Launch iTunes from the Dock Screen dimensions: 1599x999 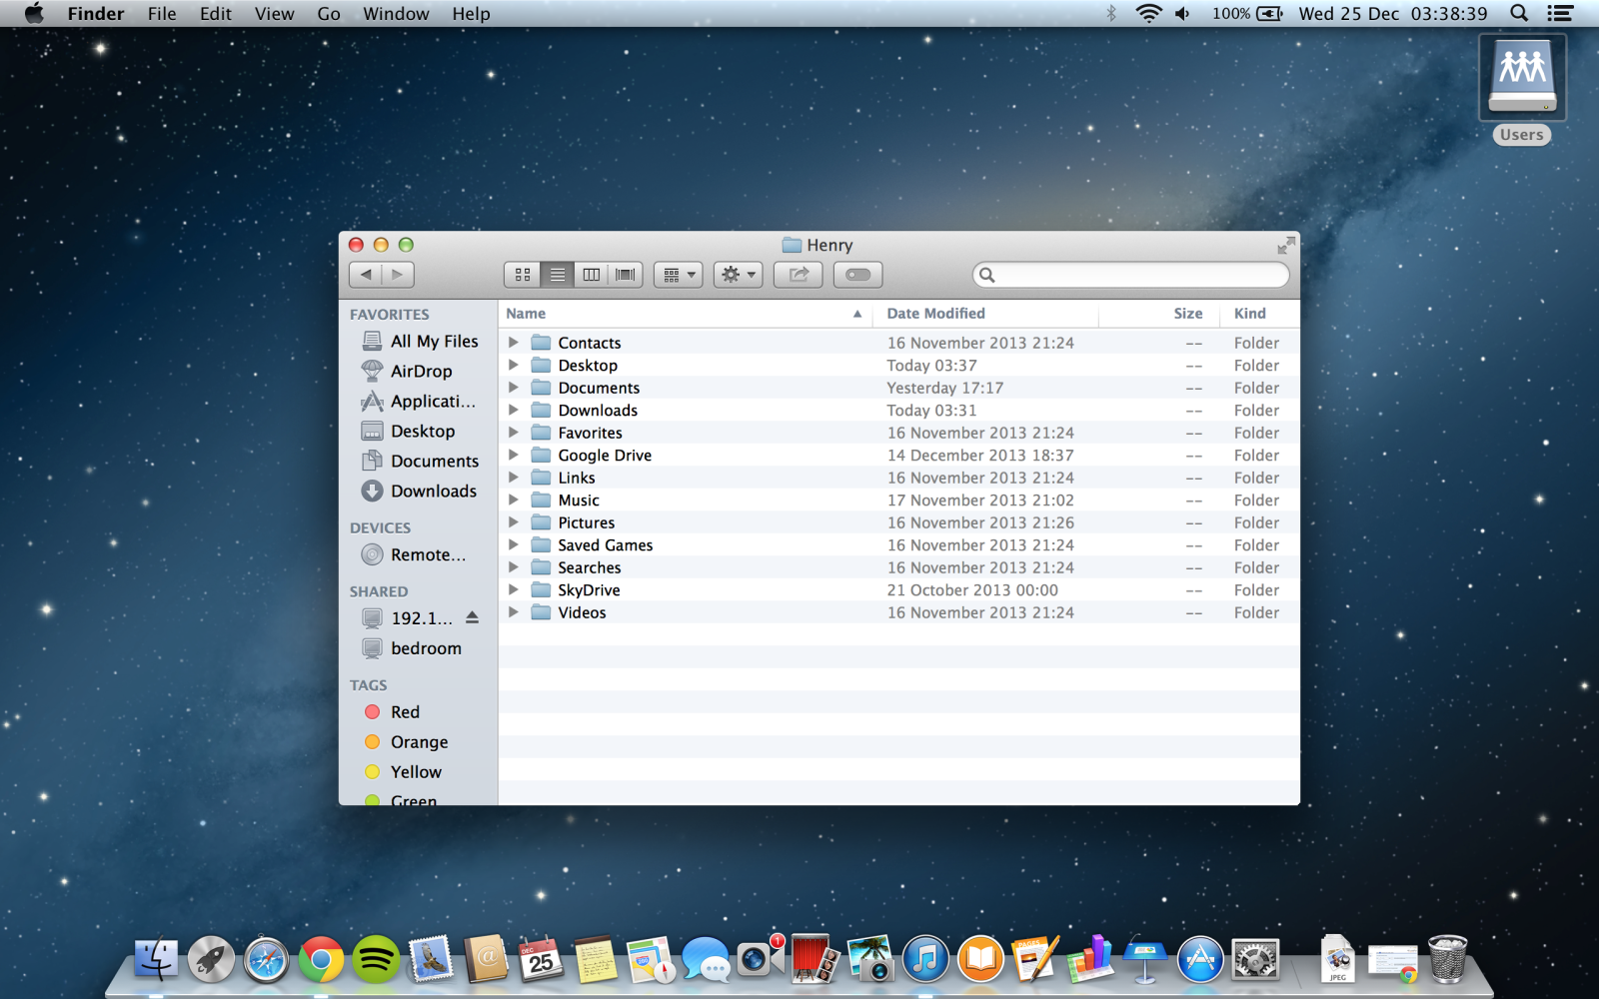[x=925, y=960]
